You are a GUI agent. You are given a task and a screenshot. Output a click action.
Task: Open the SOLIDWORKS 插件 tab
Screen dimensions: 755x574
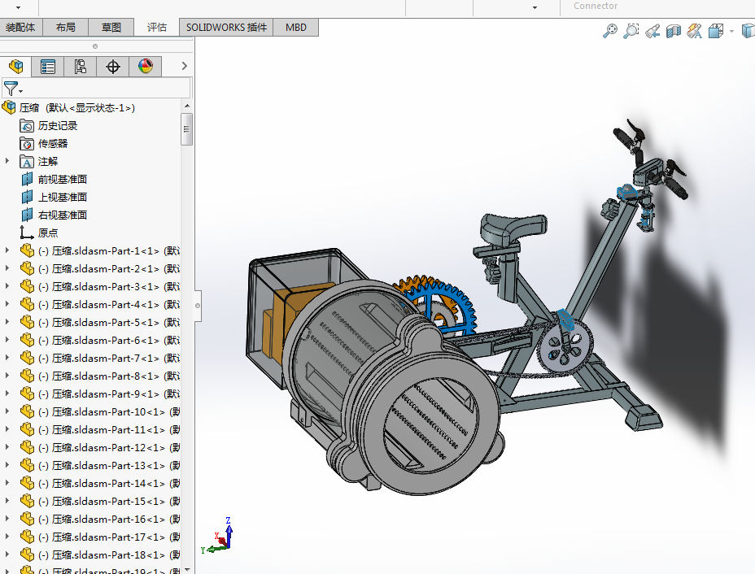(x=226, y=27)
